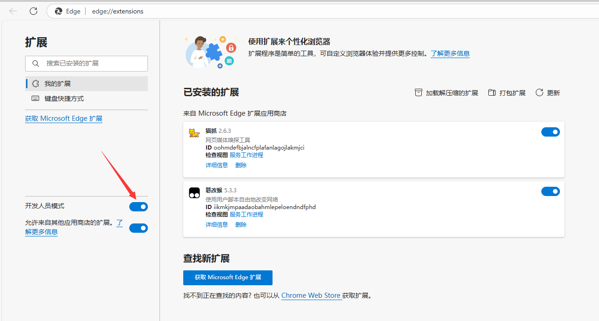This screenshot has height=321, width=599.
Task: Click the 网页媒体嗅探工具 description text
Action: [x=228, y=140]
